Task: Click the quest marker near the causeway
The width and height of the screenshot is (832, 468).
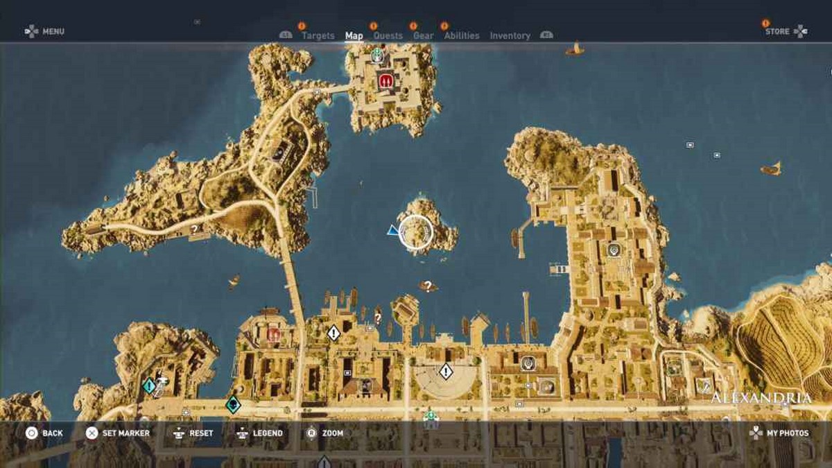Action: (x=333, y=333)
